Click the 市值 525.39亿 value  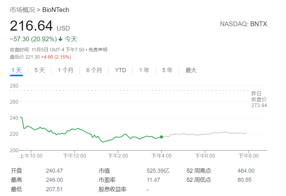(158, 171)
